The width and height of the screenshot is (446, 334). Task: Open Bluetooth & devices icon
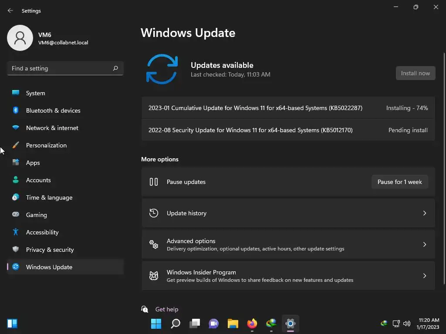point(16,110)
